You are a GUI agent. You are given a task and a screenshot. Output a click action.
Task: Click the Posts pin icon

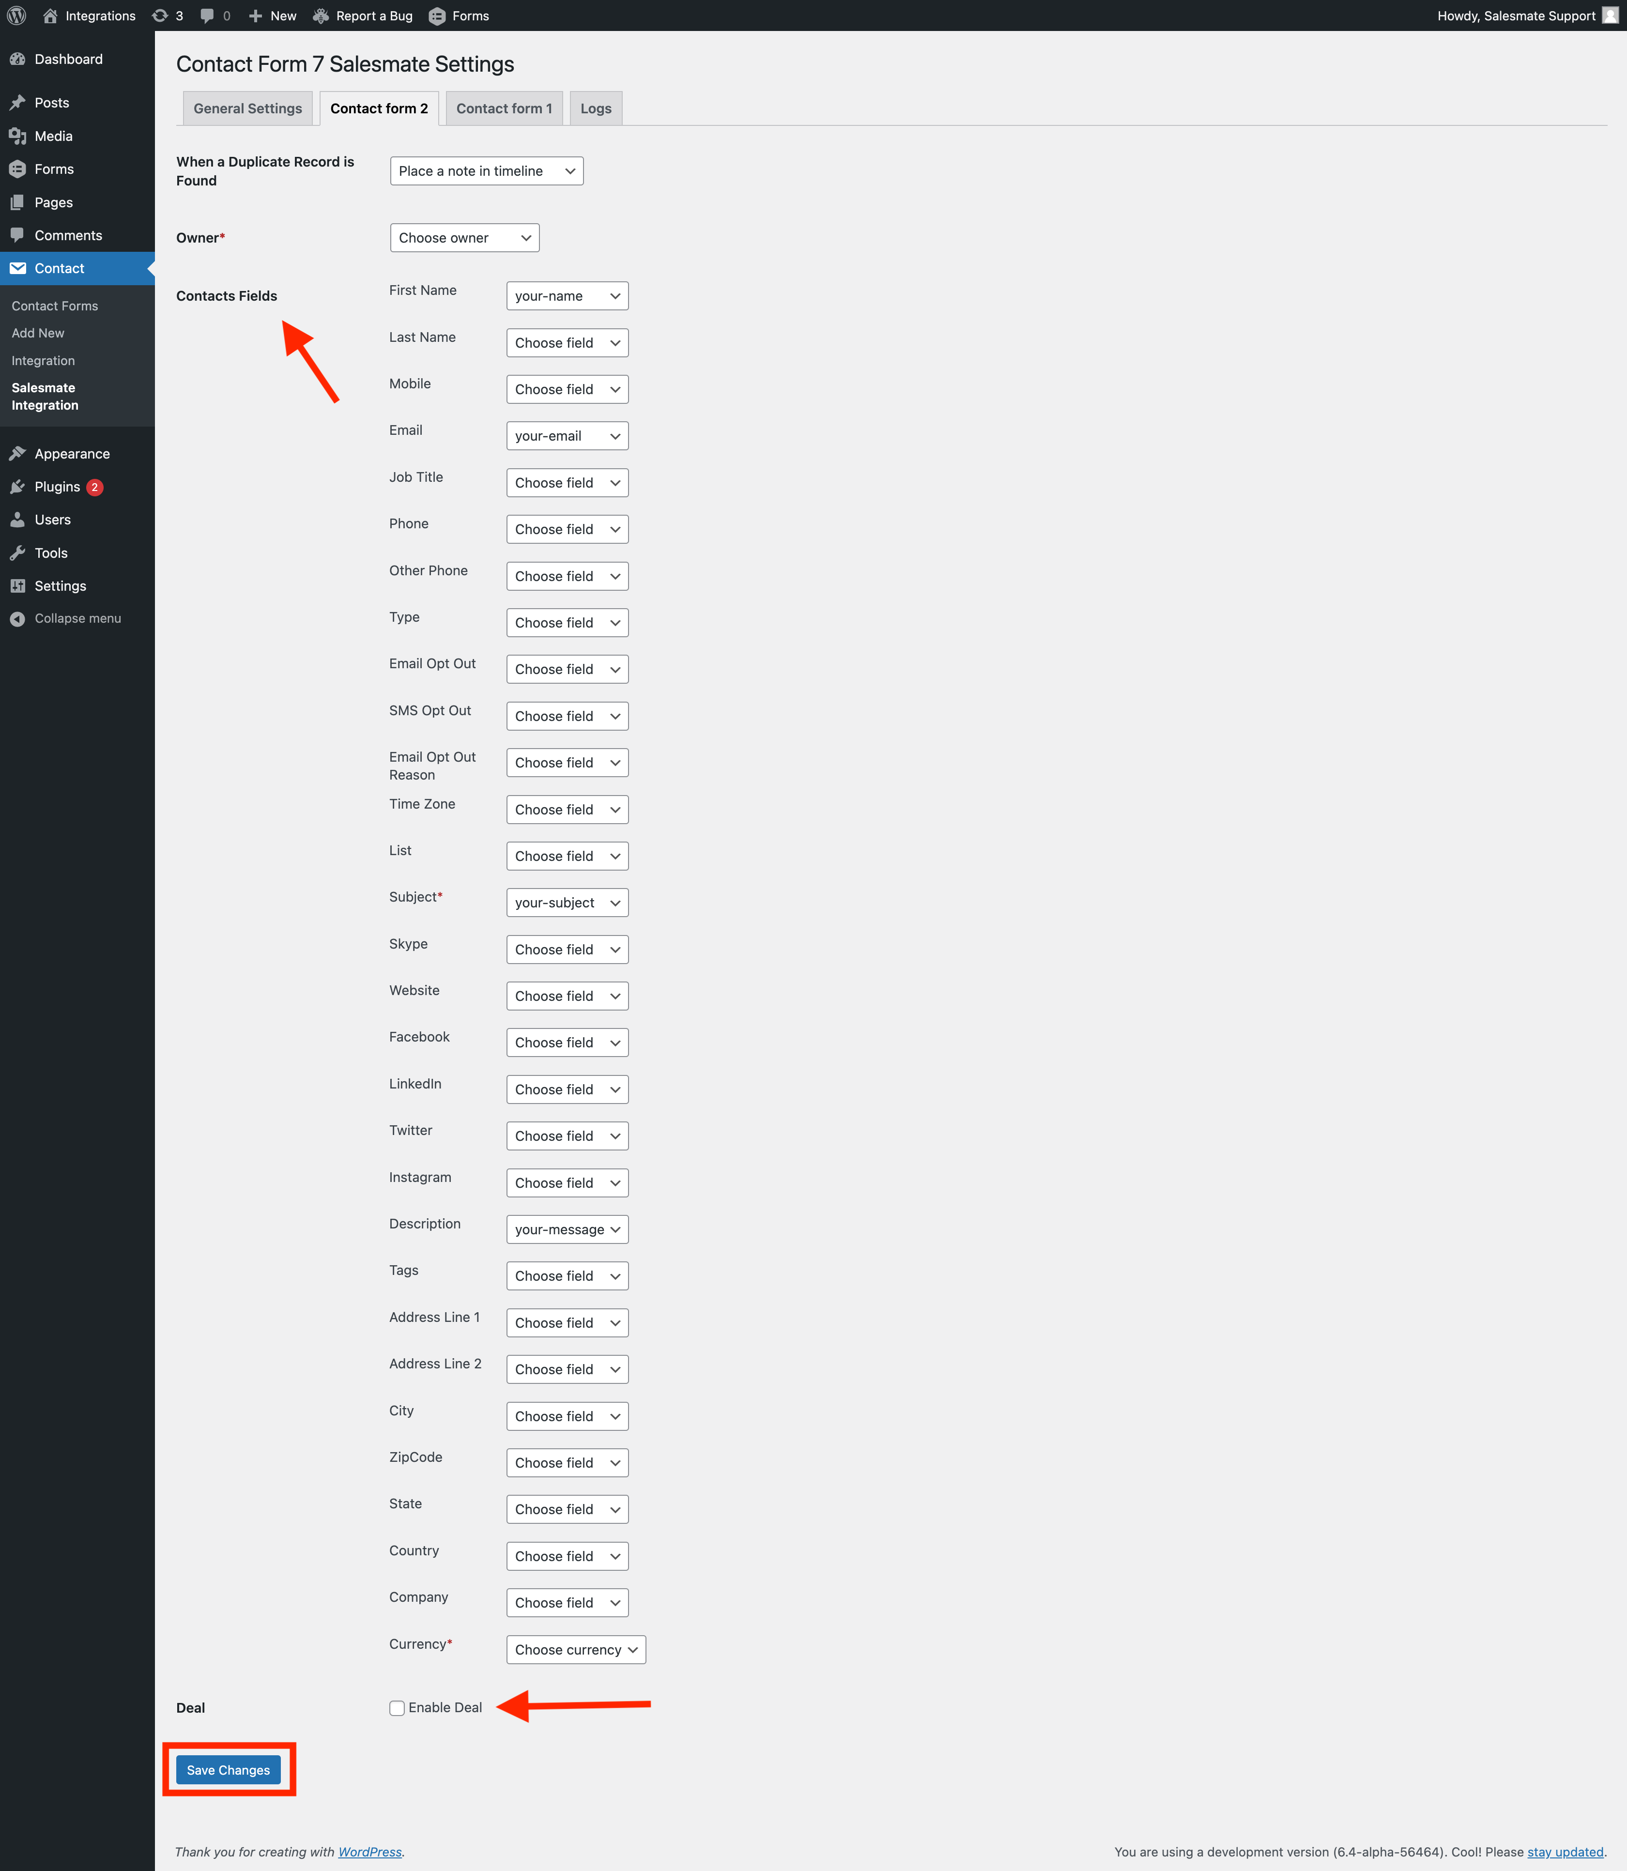(17, 103)
